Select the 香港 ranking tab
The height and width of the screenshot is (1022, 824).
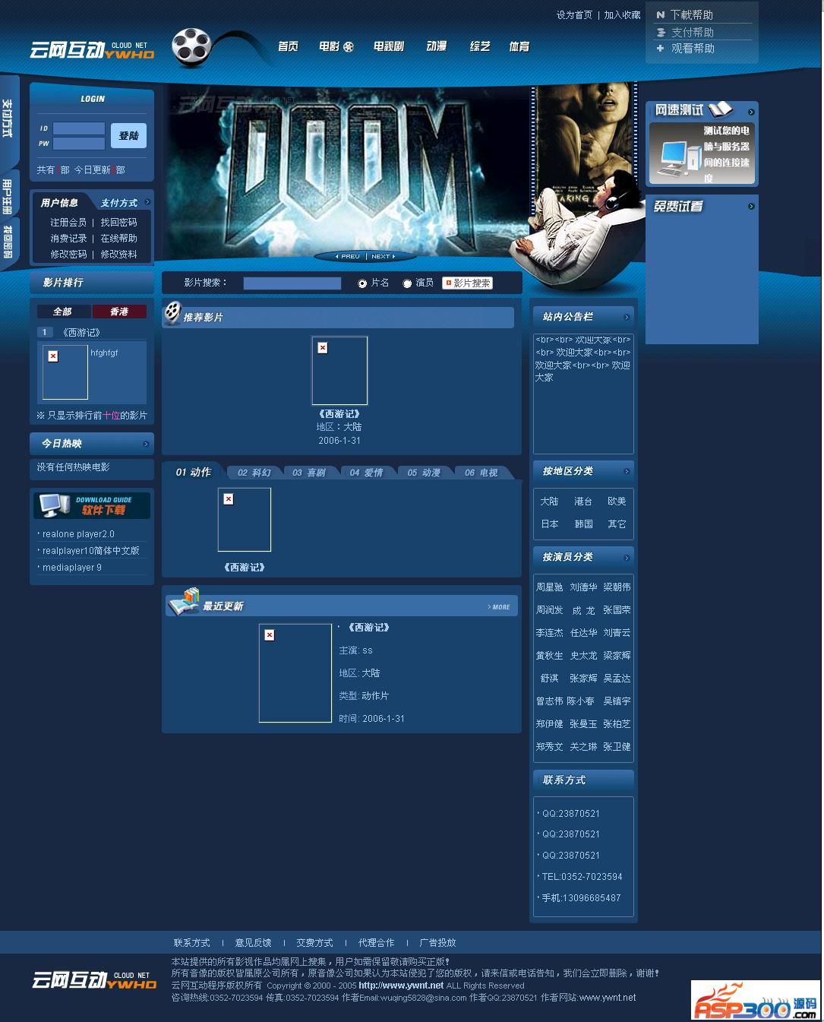coord(119,312)
